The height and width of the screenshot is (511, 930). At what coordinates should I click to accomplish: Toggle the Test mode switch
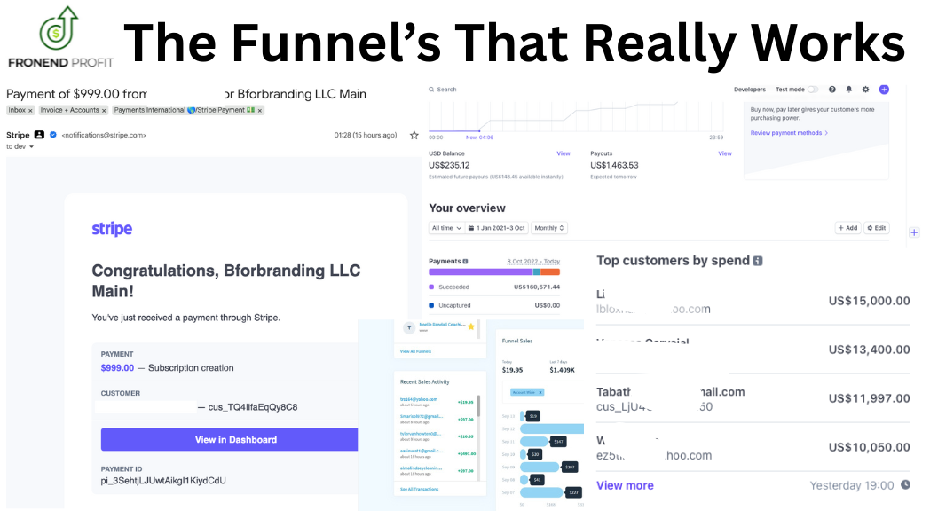pyautogui.click(x=813, y=90)
